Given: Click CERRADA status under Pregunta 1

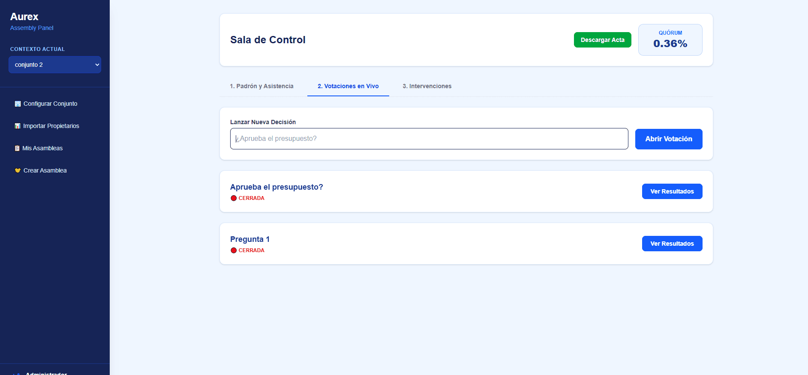Looking at the screenshot, I should [252, 250].
